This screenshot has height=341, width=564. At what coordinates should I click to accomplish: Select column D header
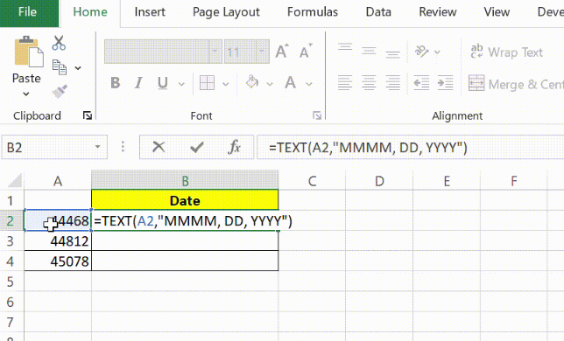(379, 181)
